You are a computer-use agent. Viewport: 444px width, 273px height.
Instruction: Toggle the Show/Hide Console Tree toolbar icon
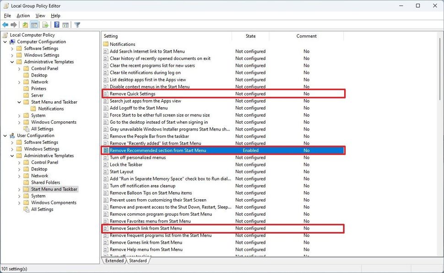pos(33,25)
